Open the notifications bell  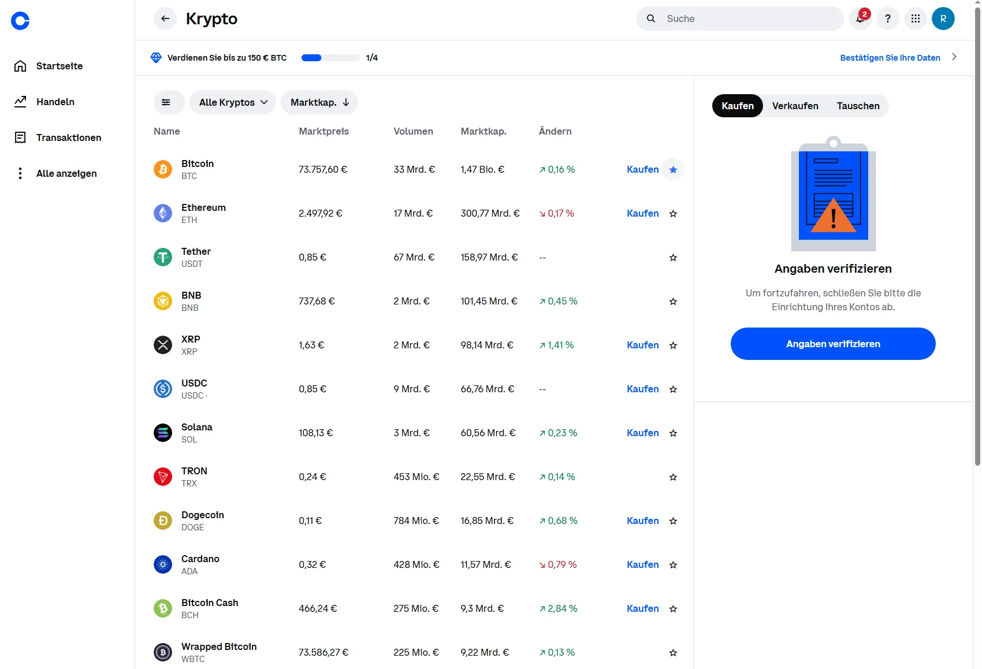point(860,18)
